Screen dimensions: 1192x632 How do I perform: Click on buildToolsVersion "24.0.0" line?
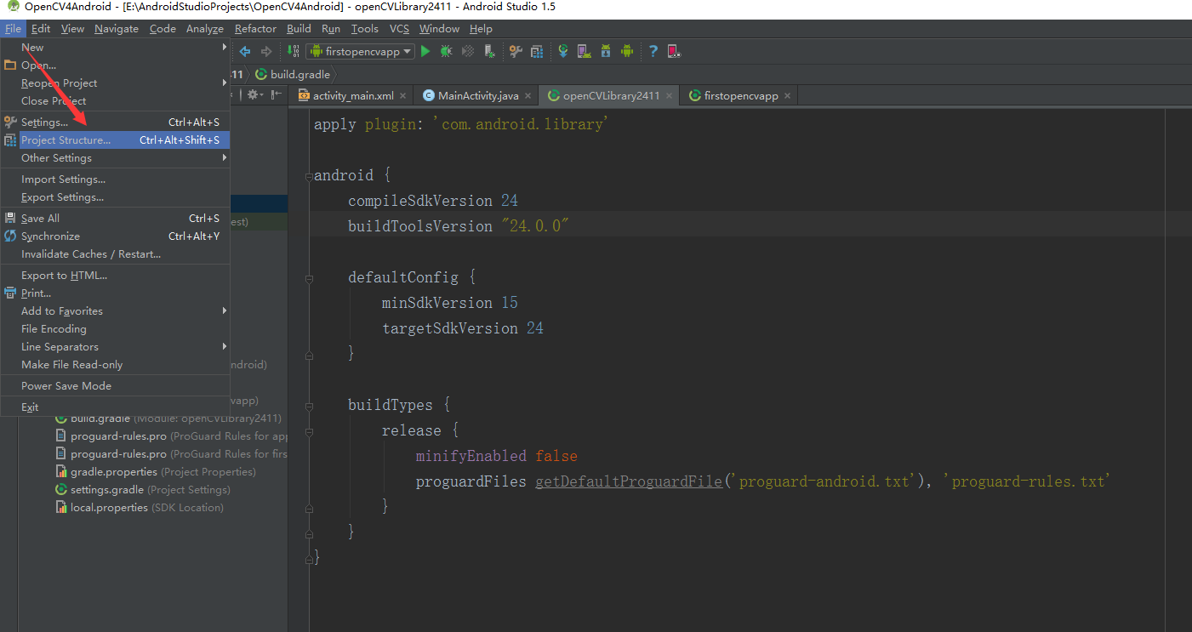458,226
